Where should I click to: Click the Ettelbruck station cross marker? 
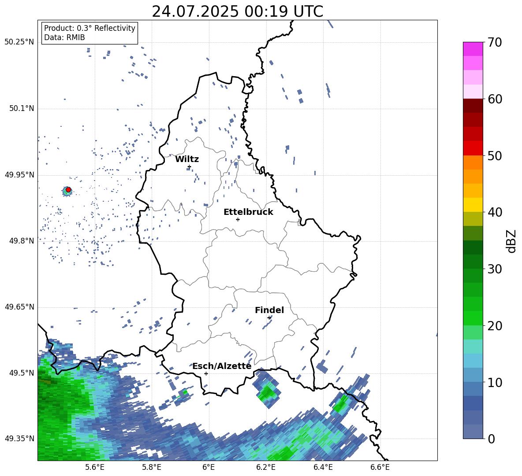[x=238, y=219]
